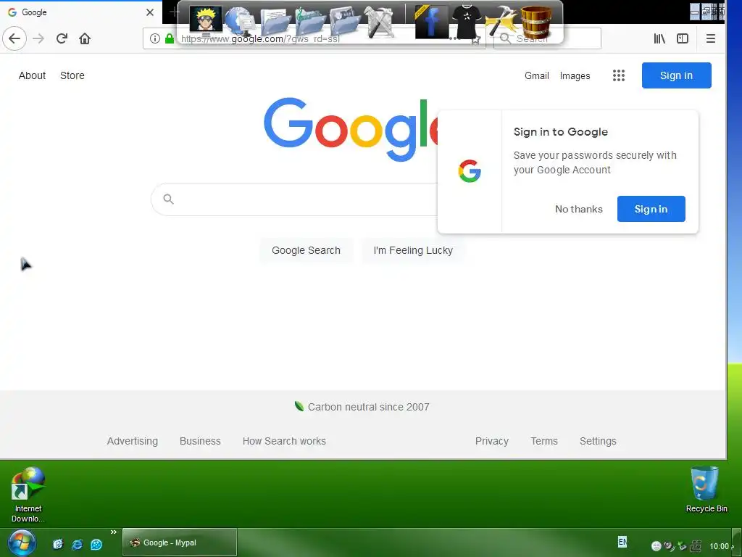Click the top-right Sign in button
Screen dimensions: 742x557
point(676,75)
